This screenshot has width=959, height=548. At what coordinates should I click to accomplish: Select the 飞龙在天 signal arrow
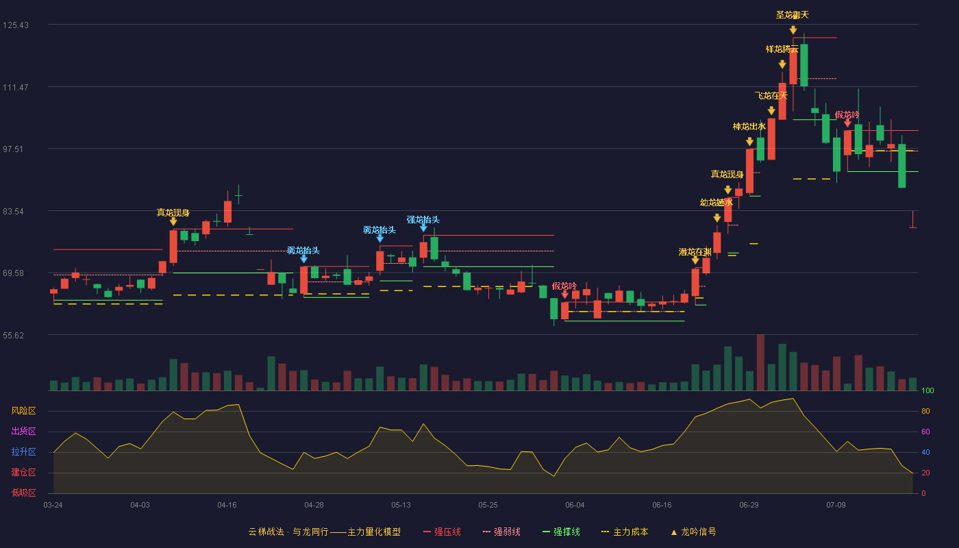click(771, 111)
